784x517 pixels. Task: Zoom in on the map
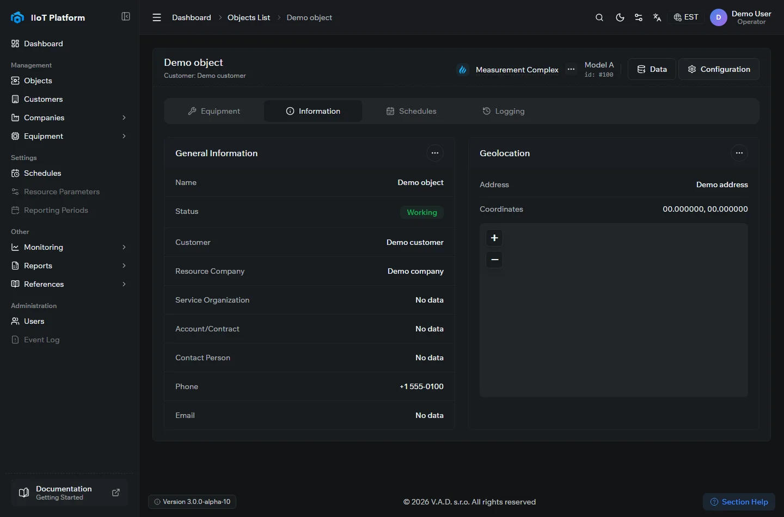(494, 238)
